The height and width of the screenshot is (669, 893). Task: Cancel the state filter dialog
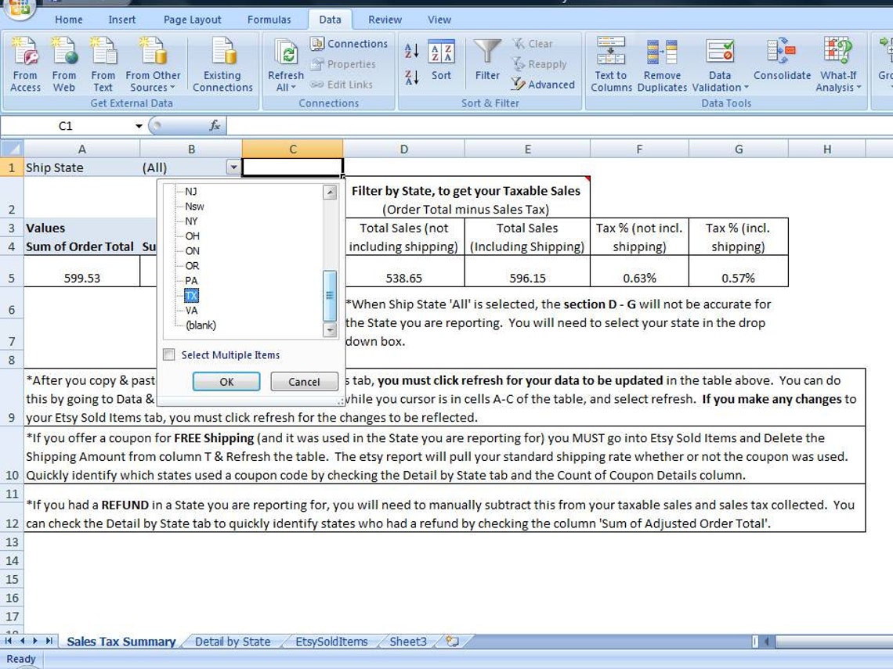point(304,382)
